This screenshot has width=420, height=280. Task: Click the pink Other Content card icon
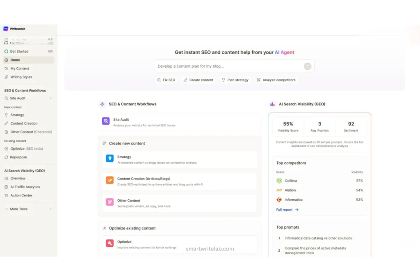pyautogui.click(x=110, y=202)
